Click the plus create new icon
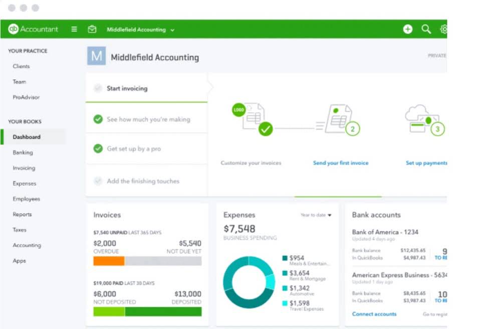The height and width of the screenshot is (329, 481). [x=408, y=29]
